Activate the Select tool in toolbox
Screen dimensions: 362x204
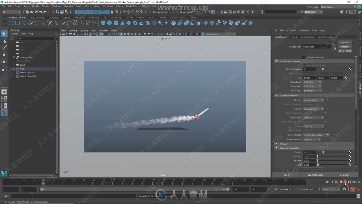[4, 34]
